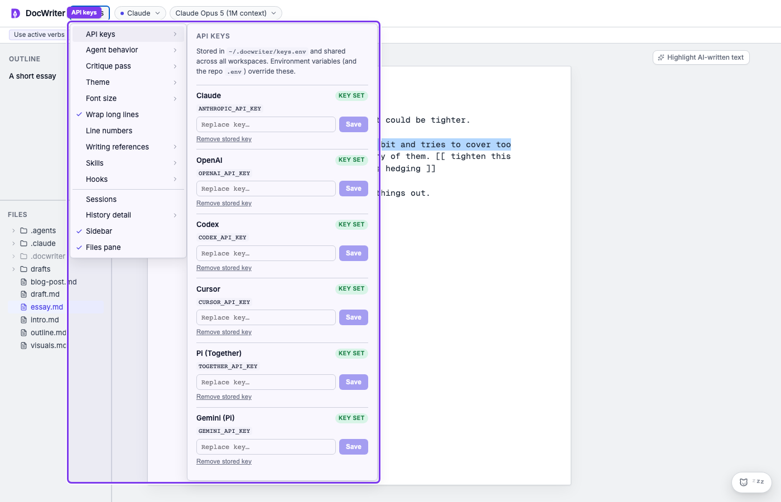Save the Codex API key

354,253
